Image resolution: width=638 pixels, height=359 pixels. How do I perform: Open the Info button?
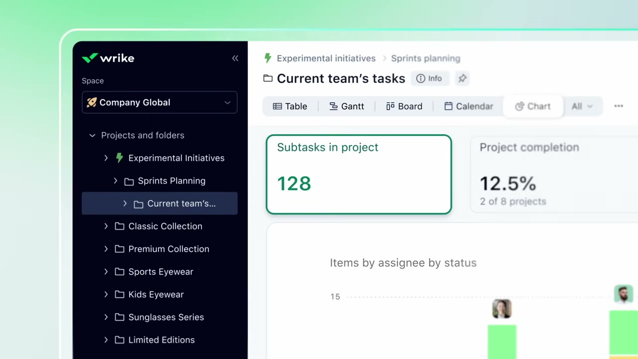tap(429, 78)
